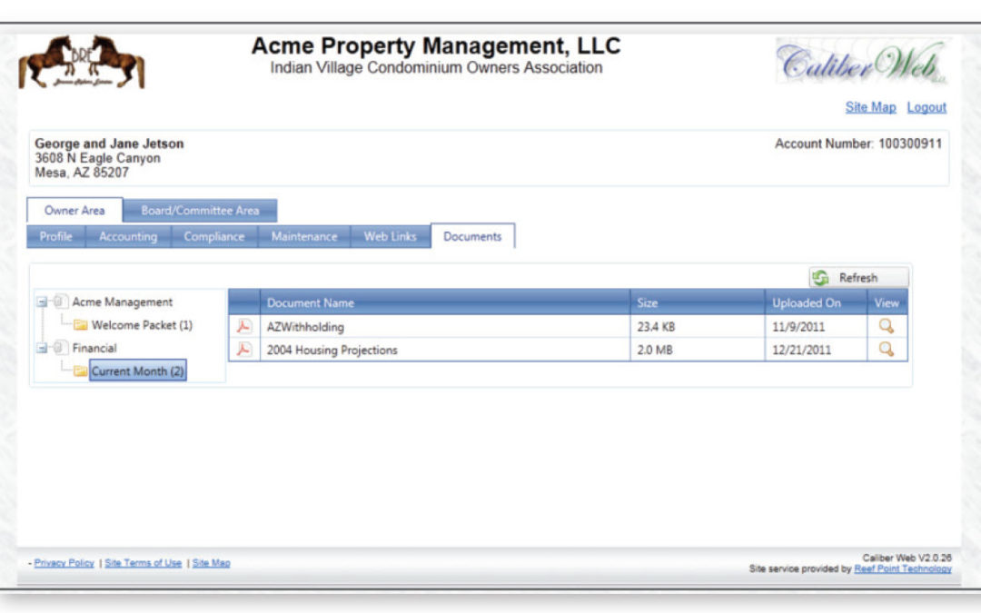
Task: Click the Welcome Packet folder icon
Action: pyautogui.click(x=81, y=325)
